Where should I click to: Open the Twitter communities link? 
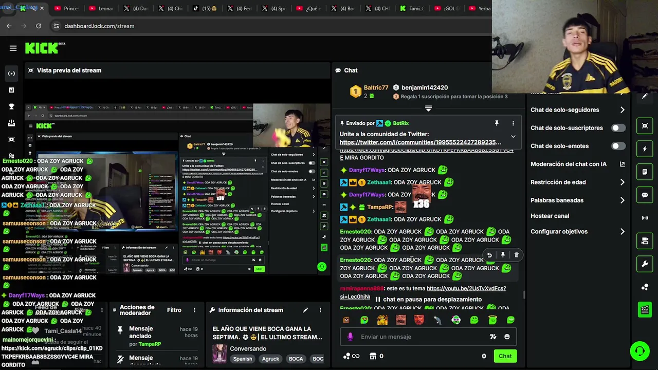420,142
